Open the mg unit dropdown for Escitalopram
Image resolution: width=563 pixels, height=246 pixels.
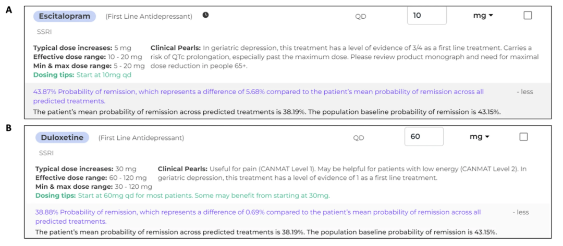(483, 16)
